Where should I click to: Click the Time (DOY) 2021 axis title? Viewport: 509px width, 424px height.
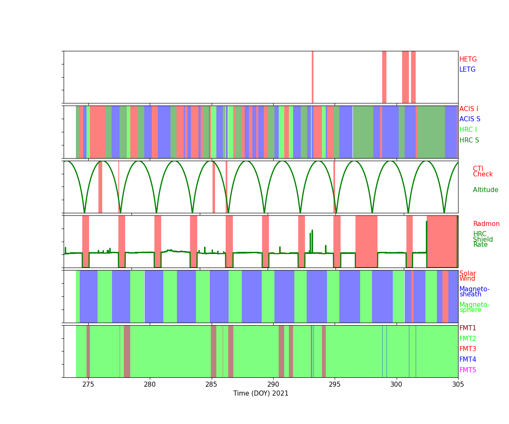(x=261, y=393)
